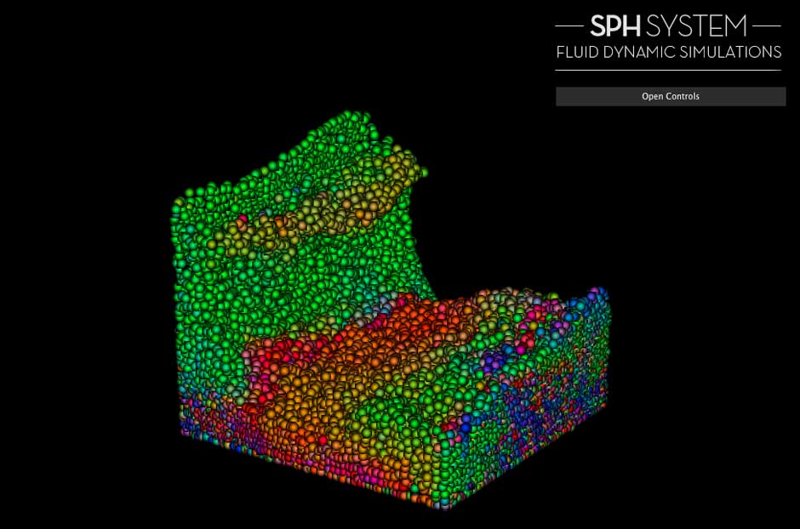Click the SPH SYSTEM title
Viewport: 800px width, 529px height.
tap(668, 26)
